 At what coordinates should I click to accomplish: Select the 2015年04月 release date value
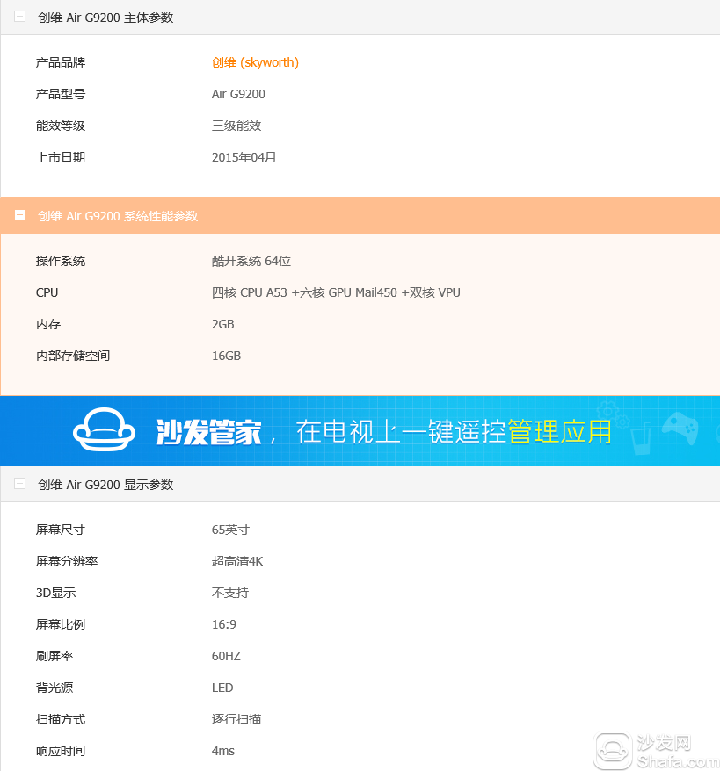[244, 157]
